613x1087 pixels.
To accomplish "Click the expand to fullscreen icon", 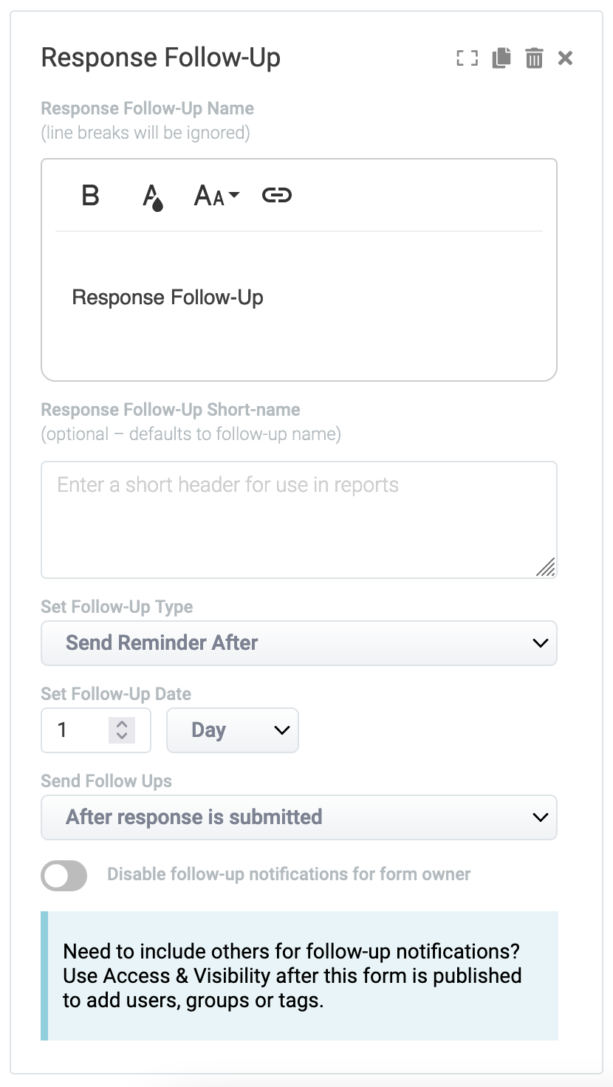I will (x=467, y=58).
